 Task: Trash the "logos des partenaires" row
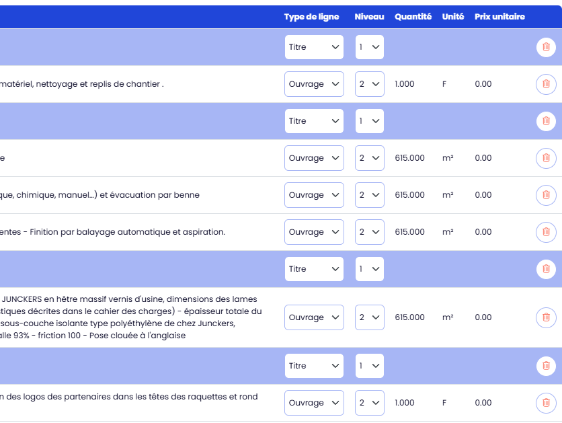(x=545, y=403)
